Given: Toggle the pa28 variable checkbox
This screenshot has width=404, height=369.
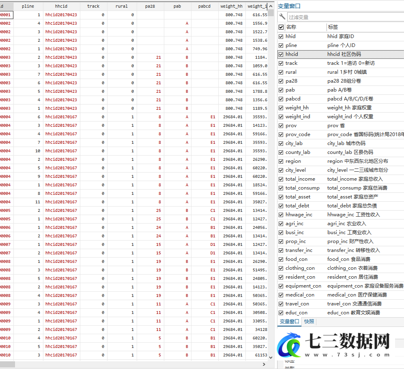Looking at the screenshot, I should click(x=281, y=81).
